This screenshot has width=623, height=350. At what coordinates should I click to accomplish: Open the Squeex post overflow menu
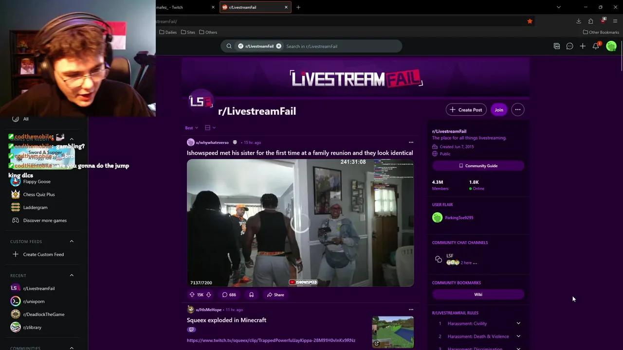point(411,310)
